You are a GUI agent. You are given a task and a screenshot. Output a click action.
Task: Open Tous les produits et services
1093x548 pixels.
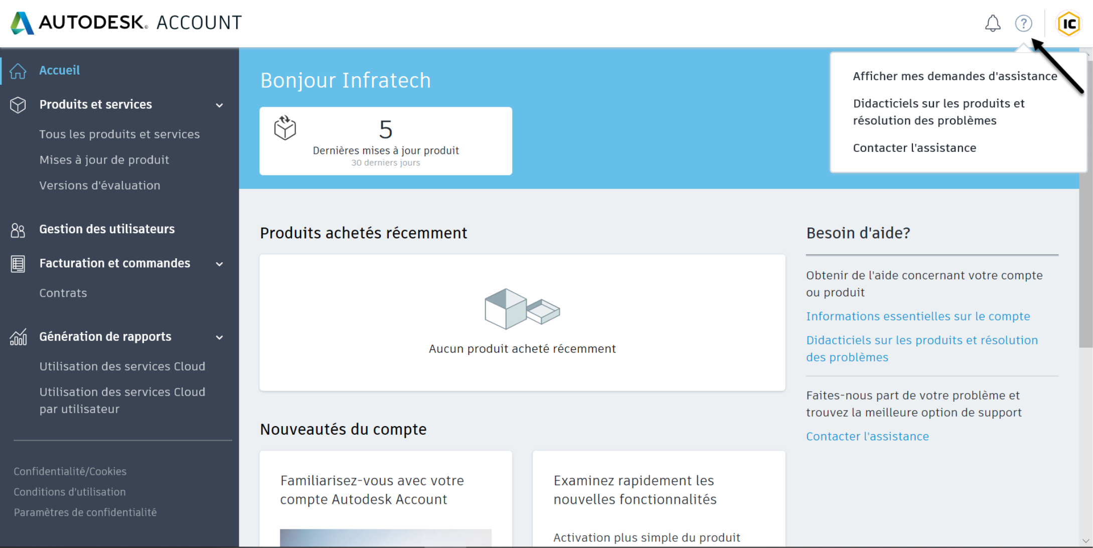click(119, 134)
